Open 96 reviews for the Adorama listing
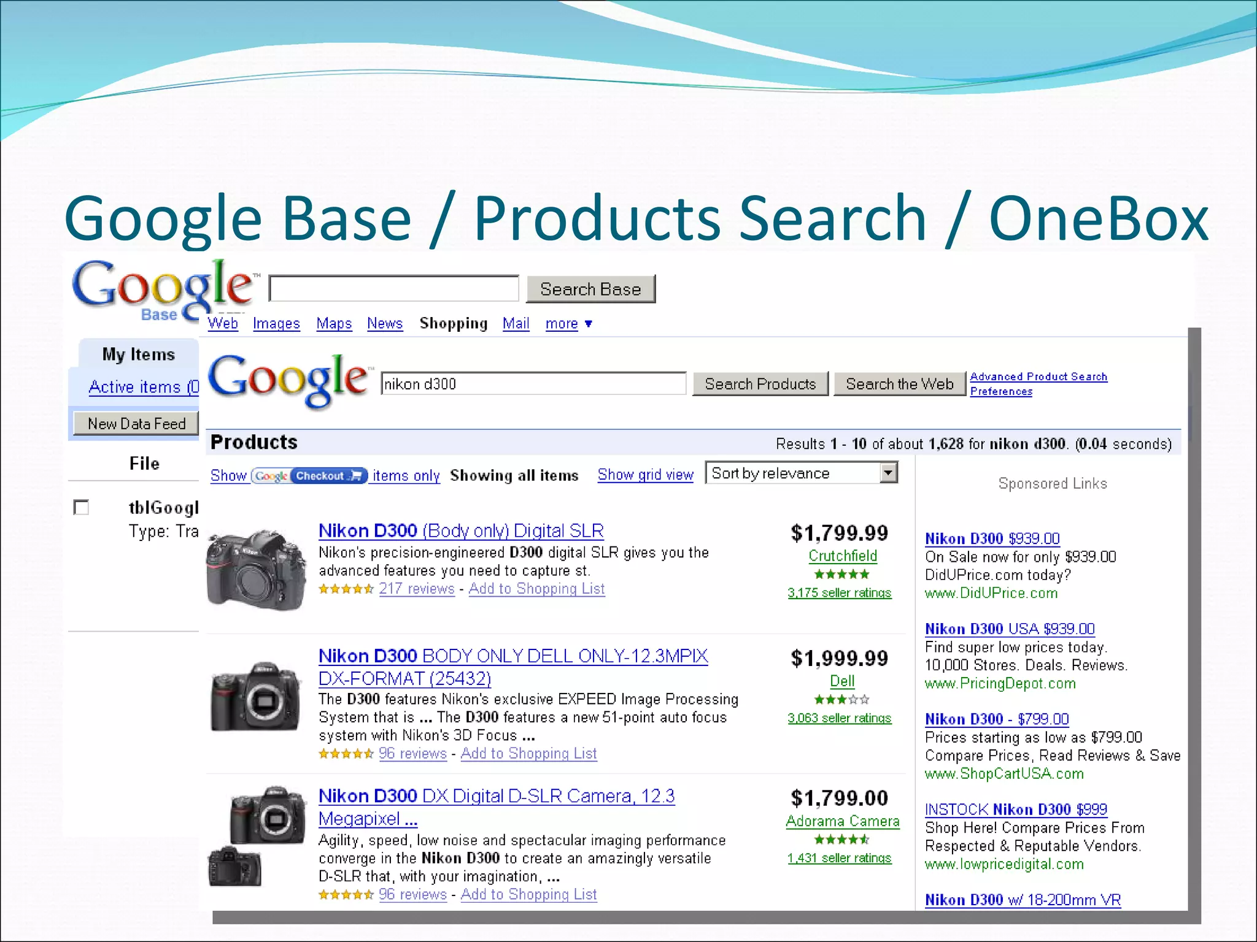 (x=412, y=895)
